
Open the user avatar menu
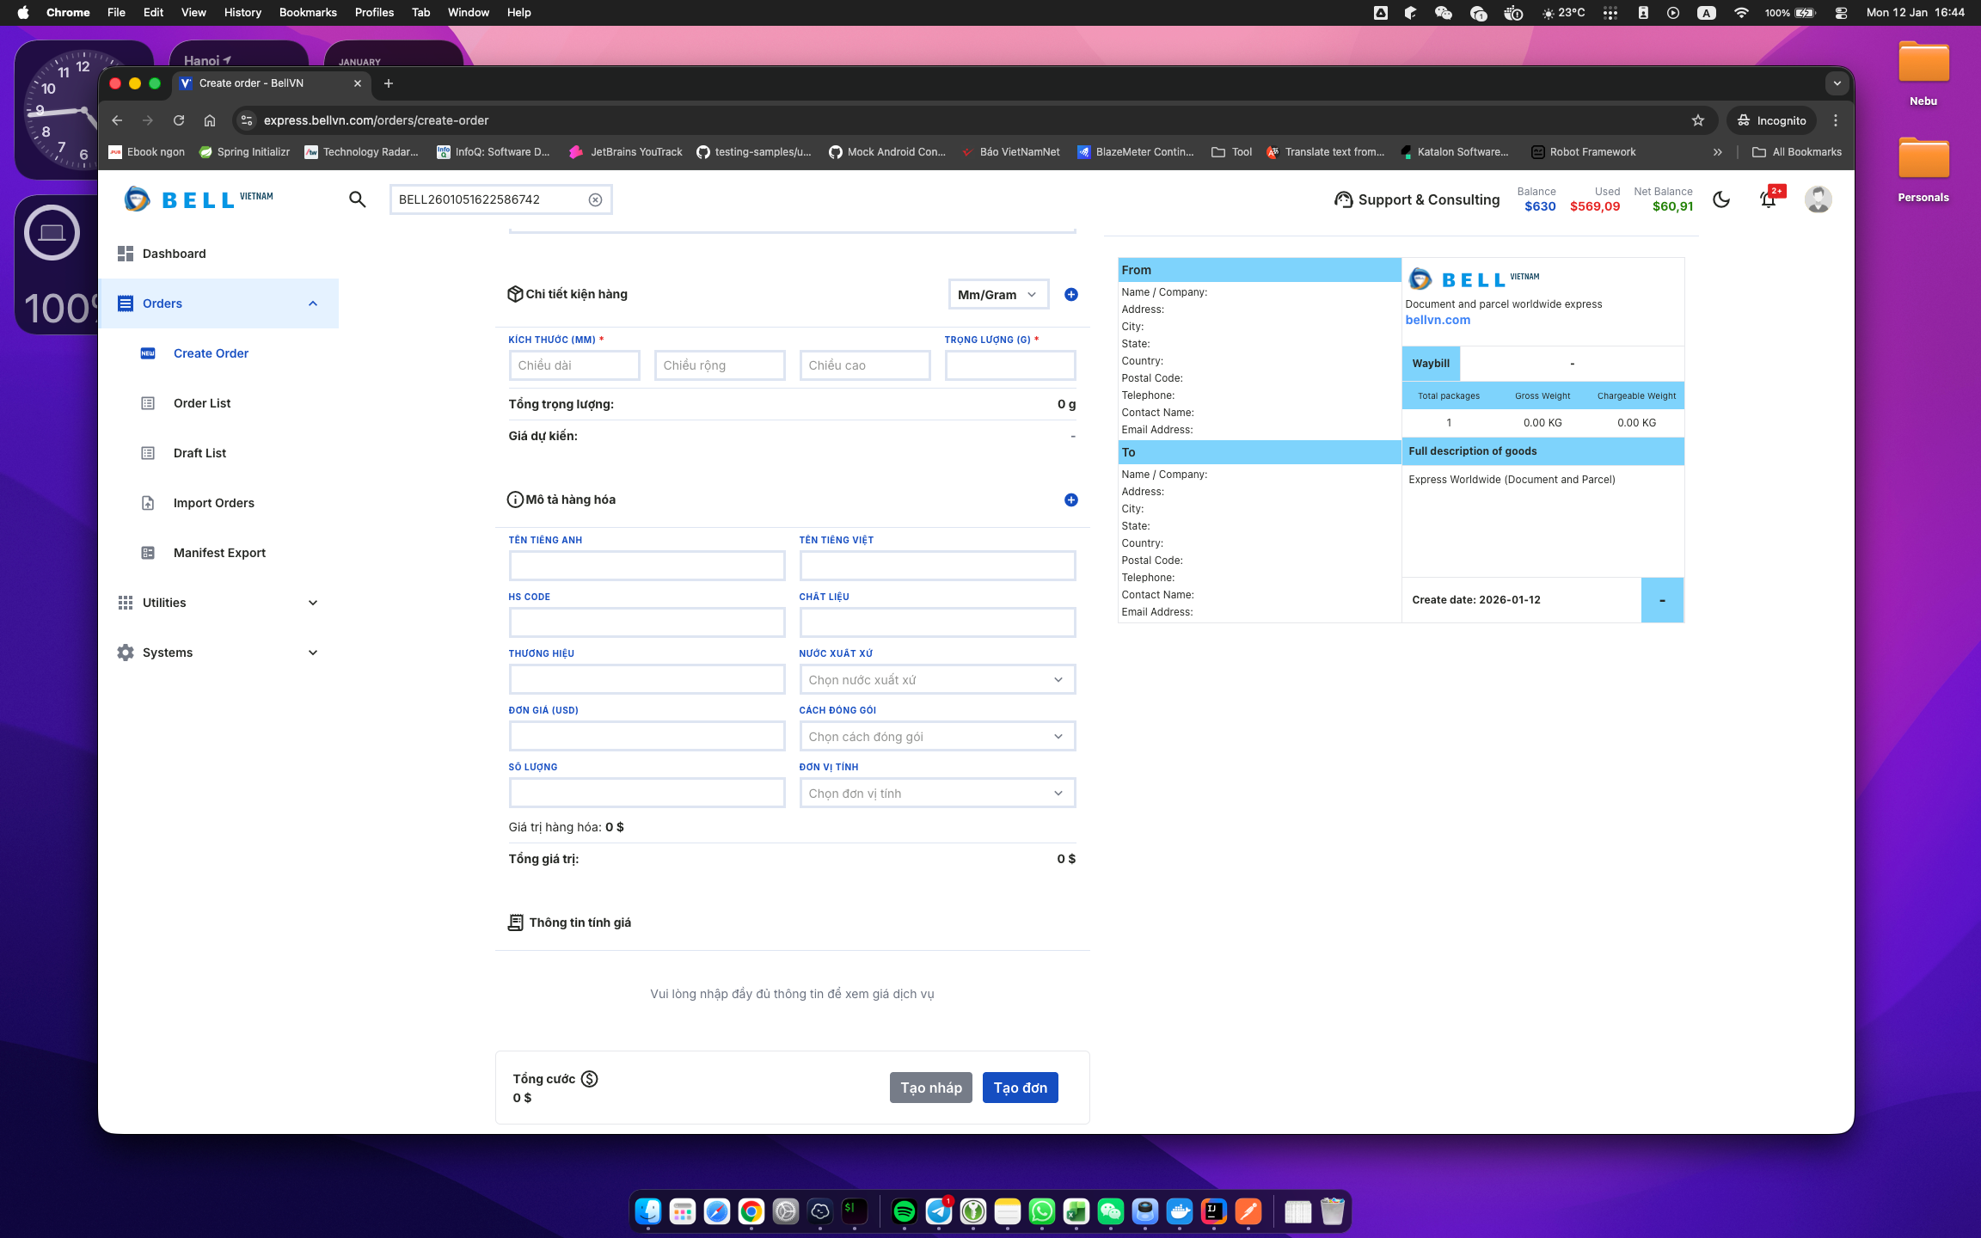(1818, 199)
